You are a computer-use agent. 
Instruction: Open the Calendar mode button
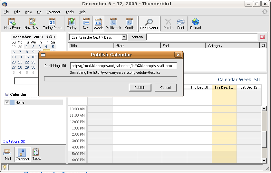pos(22,154)
